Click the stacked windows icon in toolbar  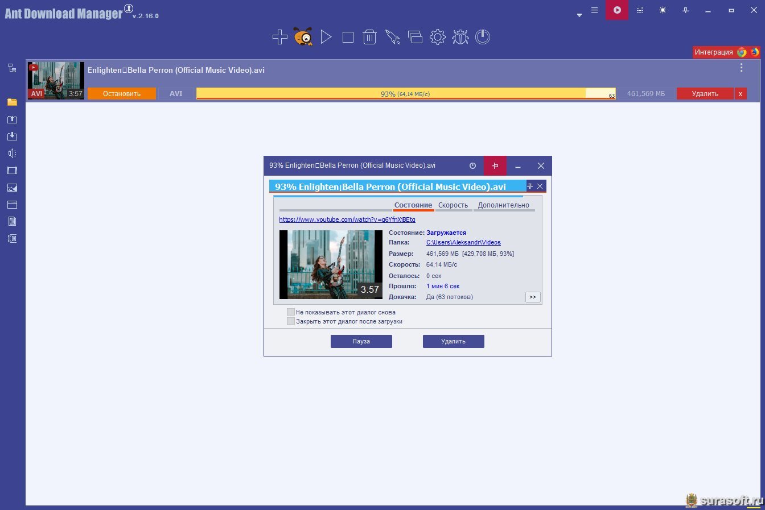pyautogui.click(x=415, y=37)
